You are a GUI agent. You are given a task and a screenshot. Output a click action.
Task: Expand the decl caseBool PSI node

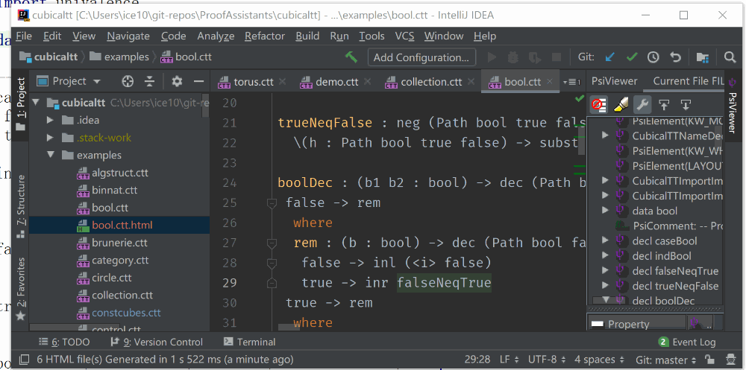pos(605,240)
